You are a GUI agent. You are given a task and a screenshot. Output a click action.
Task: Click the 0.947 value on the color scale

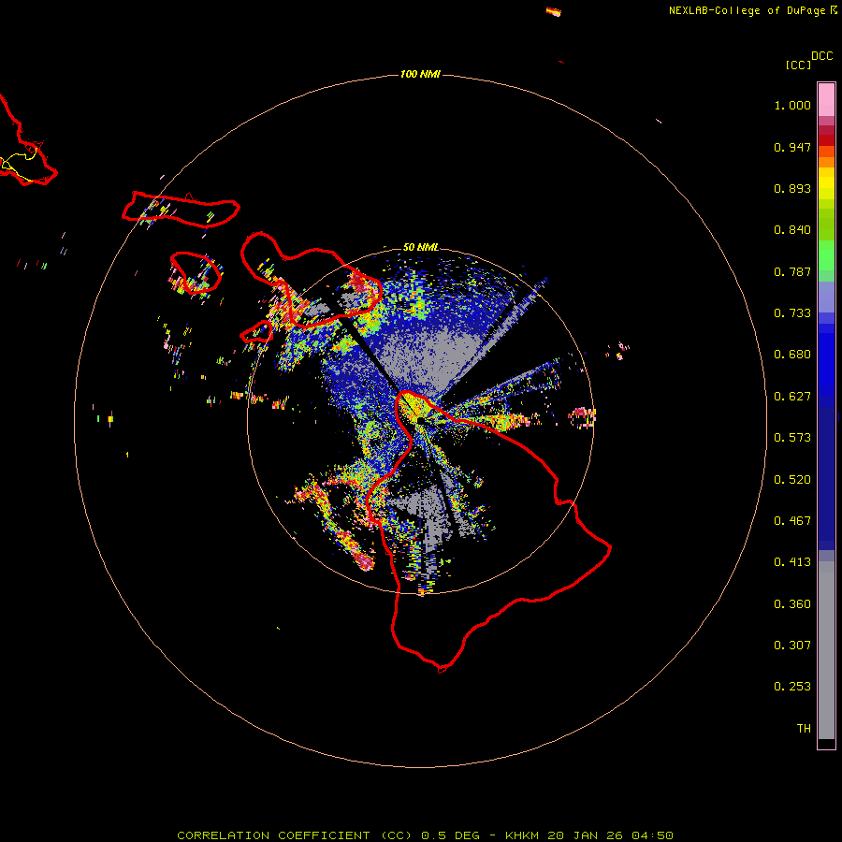tap(792, 147)
